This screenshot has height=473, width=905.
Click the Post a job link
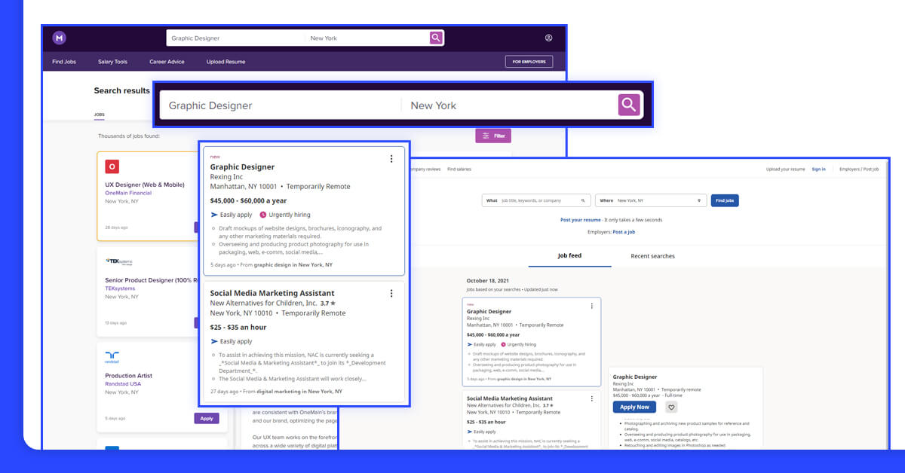(624, 232)
